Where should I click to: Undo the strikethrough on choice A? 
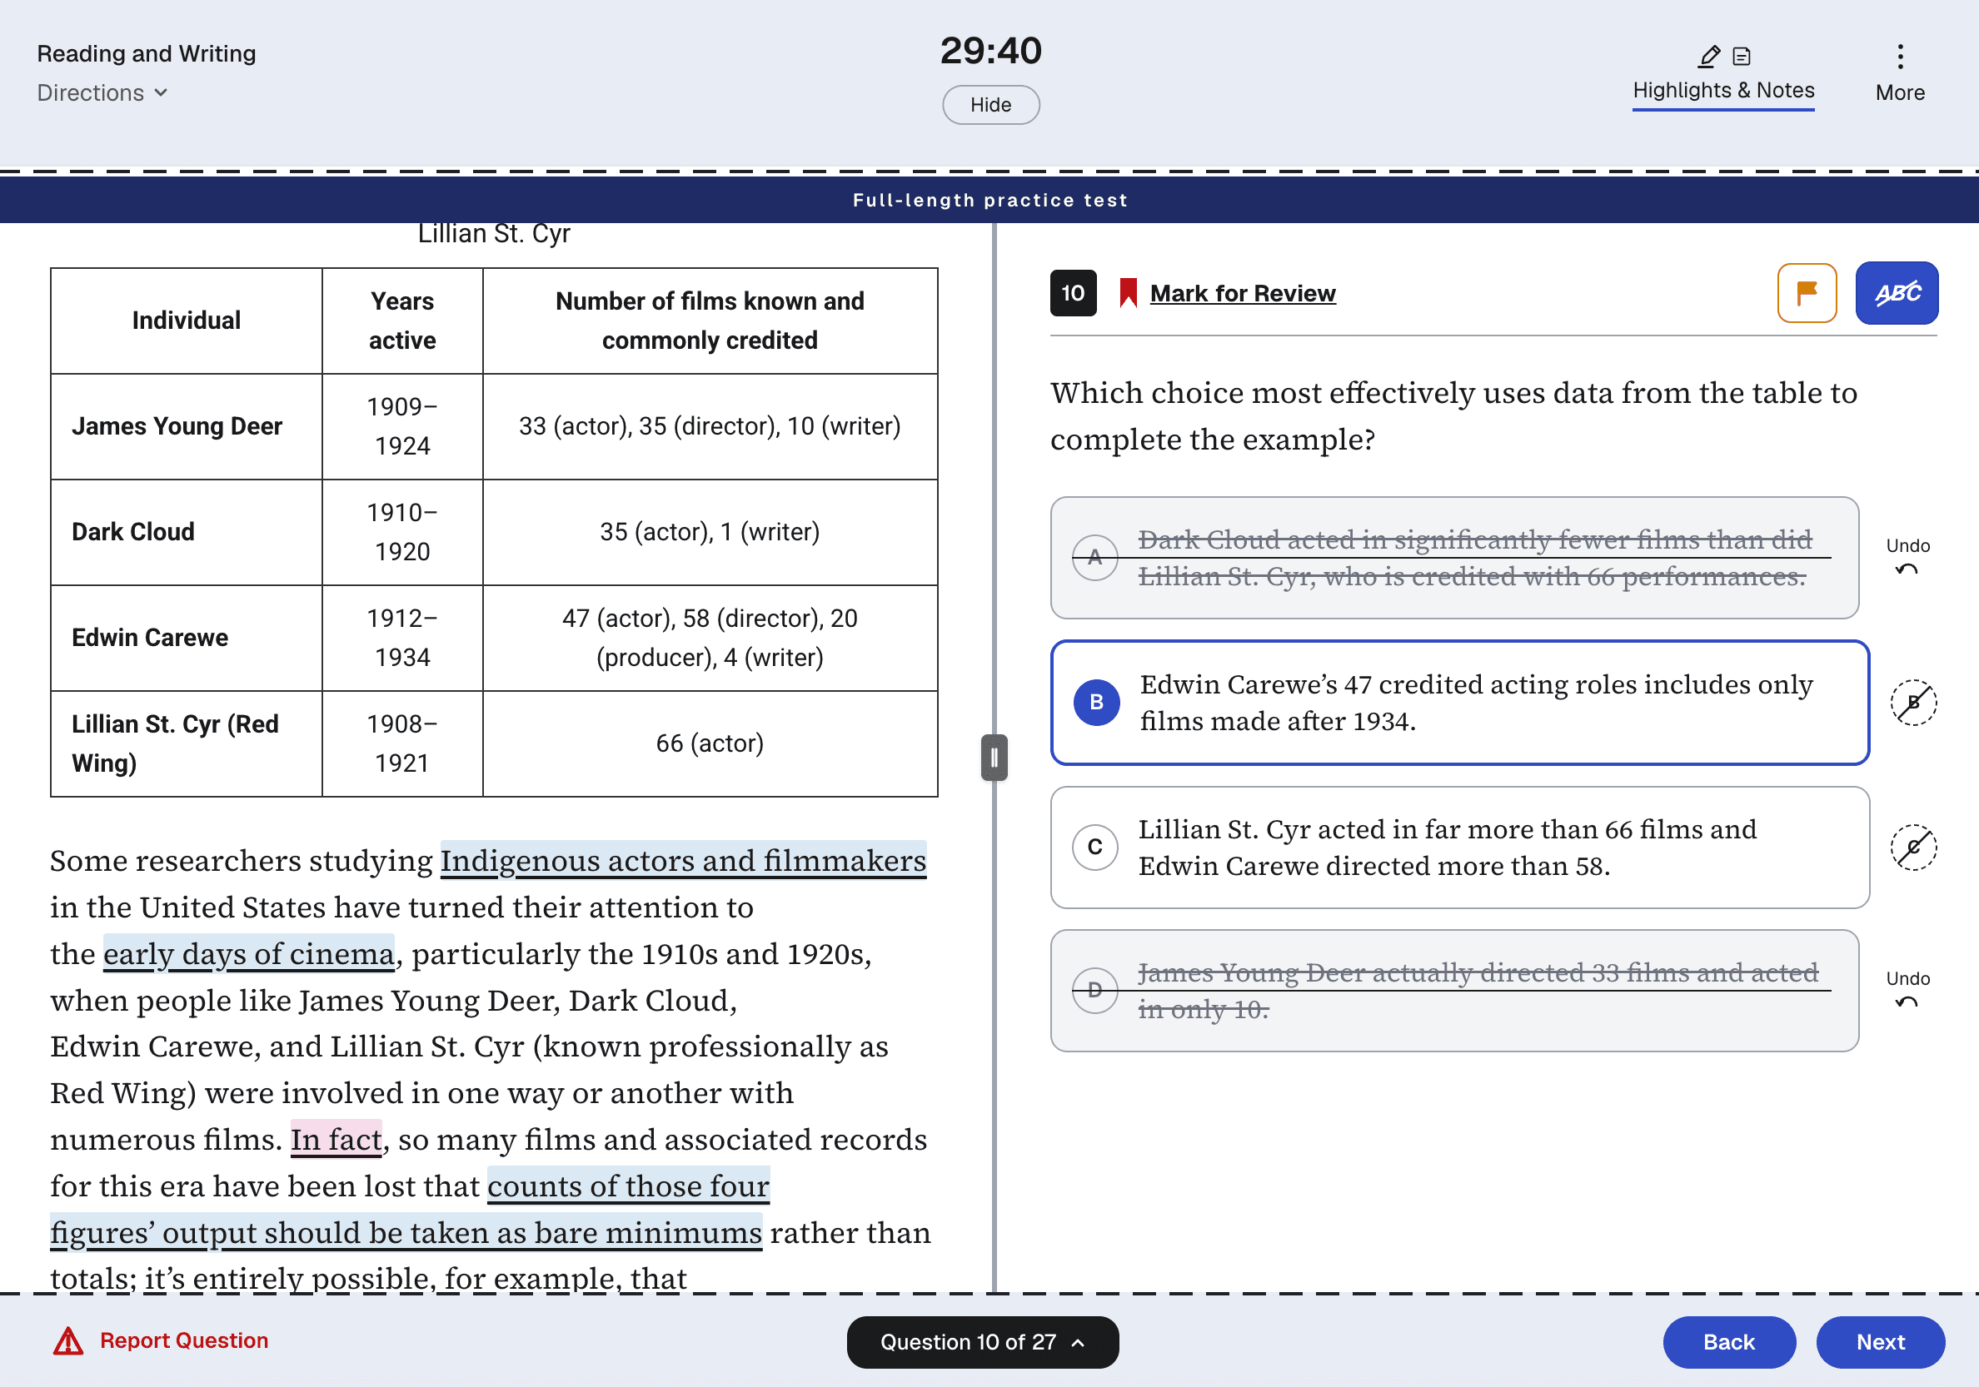click(1907, 556)
